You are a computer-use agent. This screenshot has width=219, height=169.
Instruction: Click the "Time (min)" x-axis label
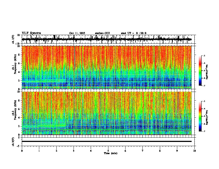click(111, 153)
